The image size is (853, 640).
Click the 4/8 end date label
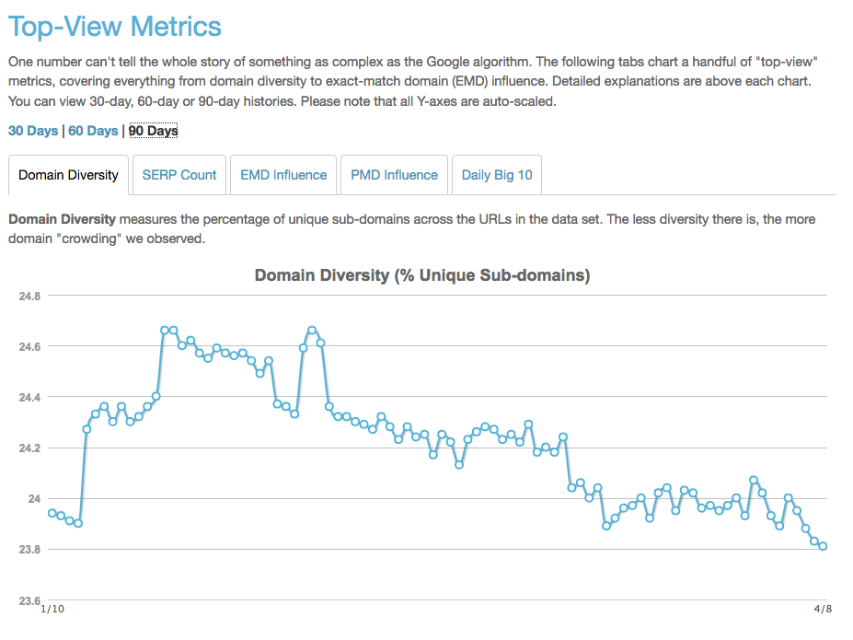pyautogui.click(x=823, y=609)
